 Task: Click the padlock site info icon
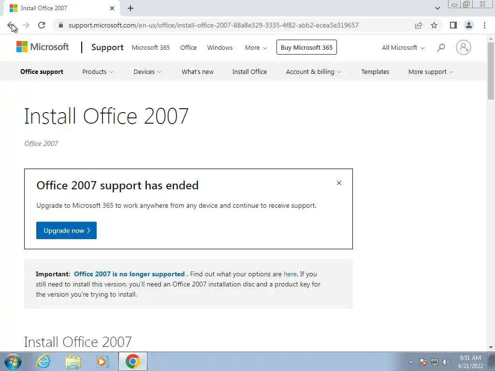point(61,25)
